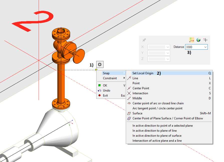
Task: Select center point of arc snap
Action: (x=158, y=103)
